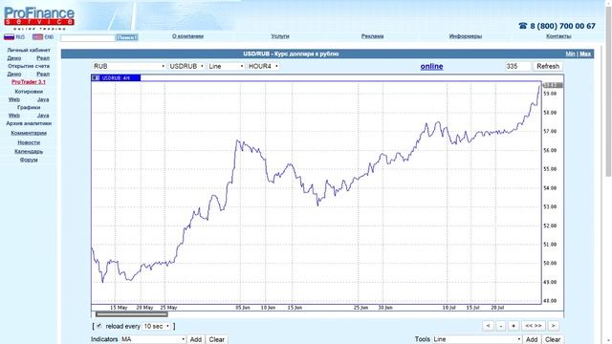Click the scroll chart right > button
612x344 pixels.
[x=553, y=326]
